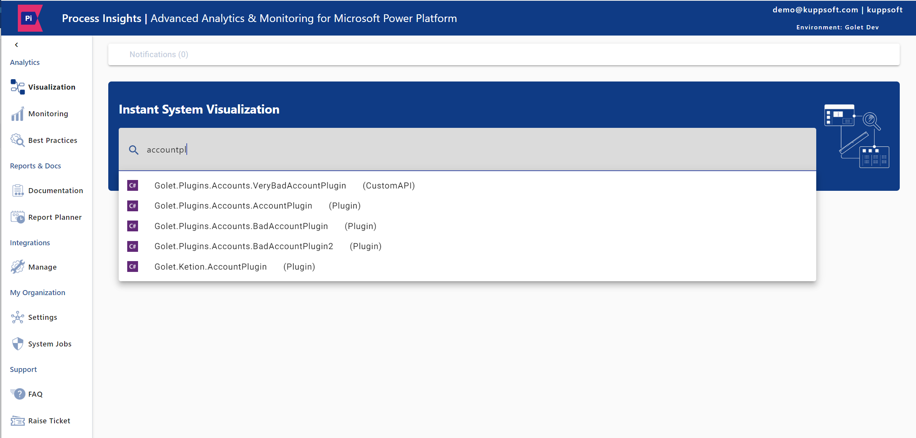Click the Monitoring bar chart icon
Screen dimensions: 916x438
click(x=18, y=114)
